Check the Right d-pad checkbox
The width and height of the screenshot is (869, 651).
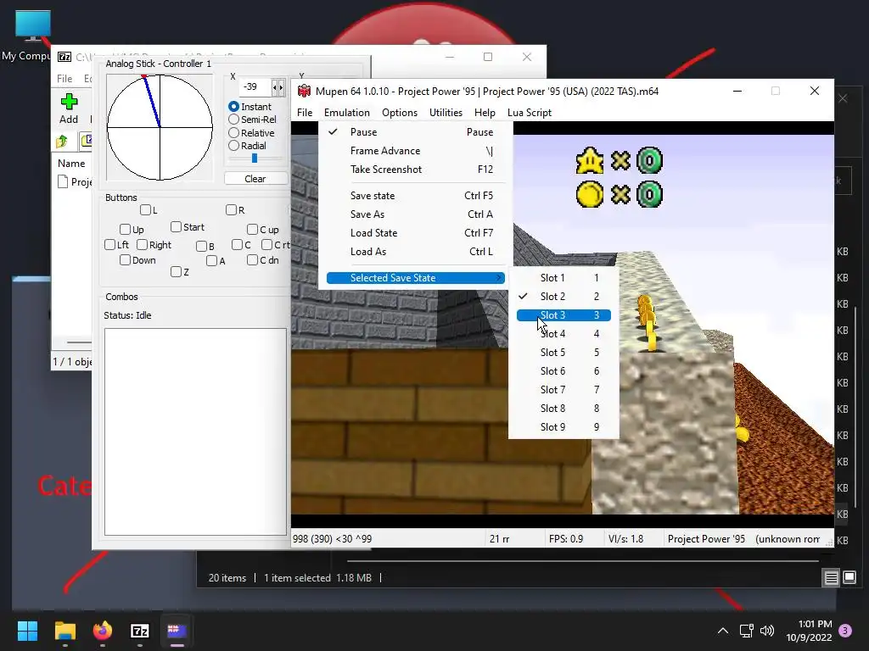[x=143, y=245]
